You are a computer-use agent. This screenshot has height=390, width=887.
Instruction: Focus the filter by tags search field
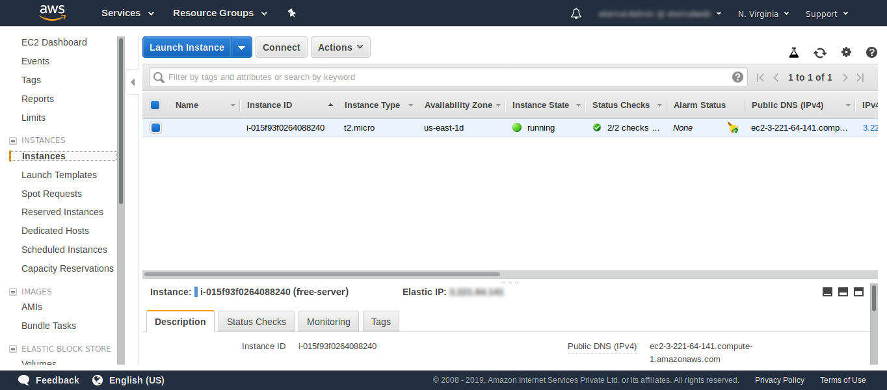point(447,77)
